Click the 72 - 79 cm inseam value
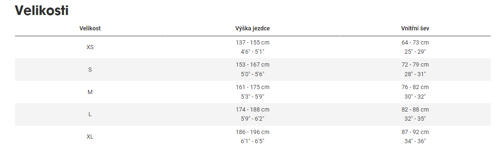The width and height of the screenshot is (502, 154). (415, 65)
